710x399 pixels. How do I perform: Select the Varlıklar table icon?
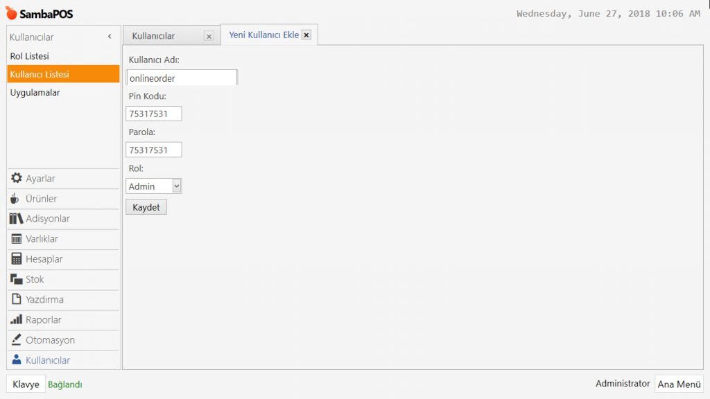tap(17, 239)
